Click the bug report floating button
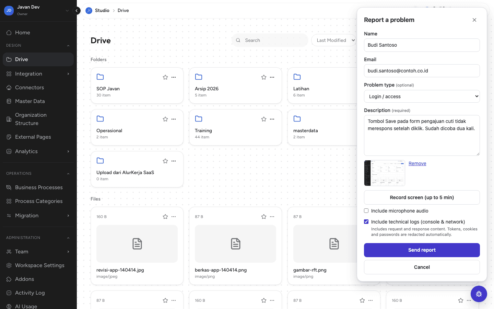The height and width of the screenshot is (309, 494). point(479,294)
